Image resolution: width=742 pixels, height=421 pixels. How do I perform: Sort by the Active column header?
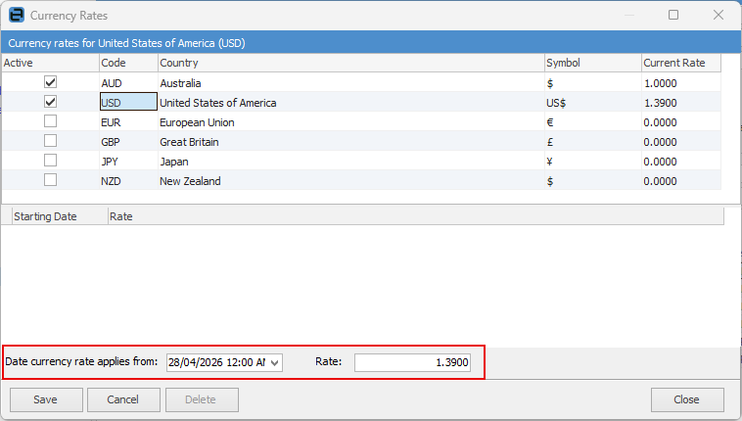[x=50, y=63]
